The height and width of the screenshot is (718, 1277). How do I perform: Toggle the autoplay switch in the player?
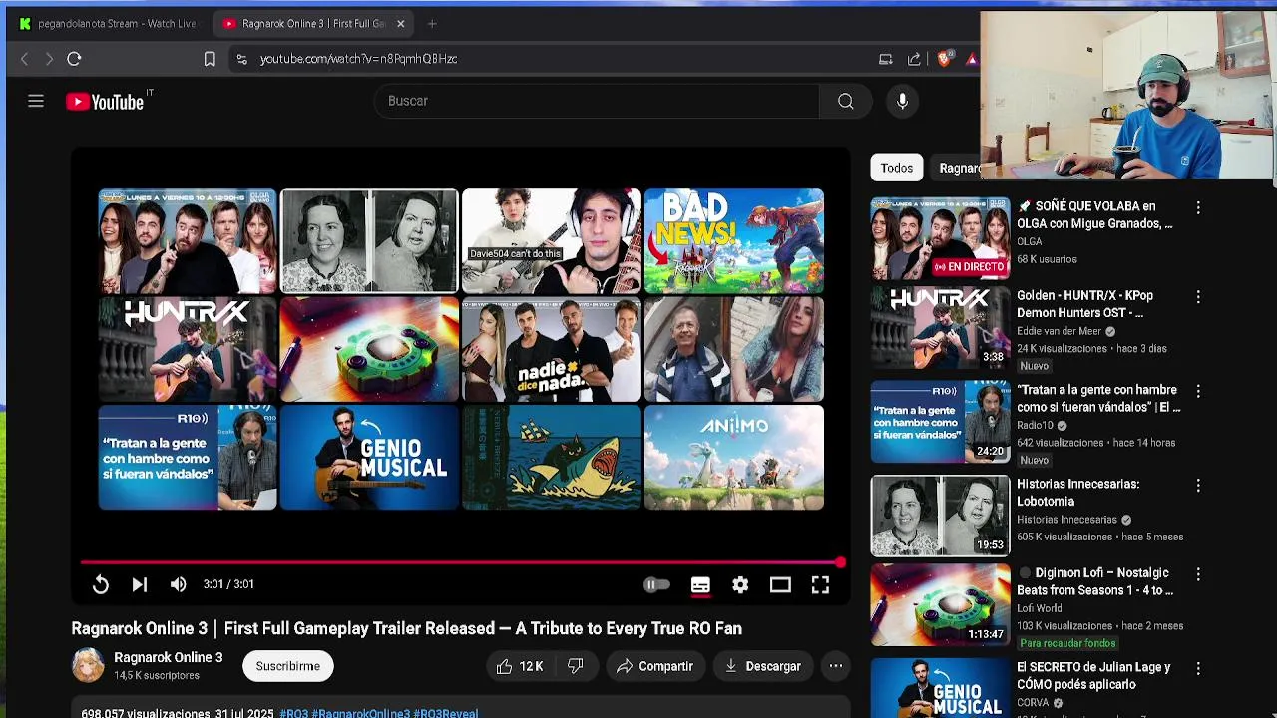(656, 585)
